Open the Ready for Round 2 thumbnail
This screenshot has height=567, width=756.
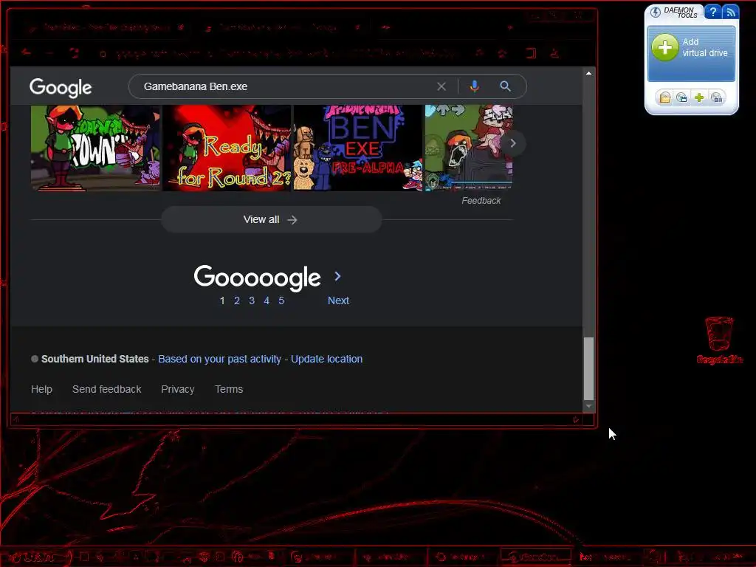pyautogui.click(x=227, y=148)
